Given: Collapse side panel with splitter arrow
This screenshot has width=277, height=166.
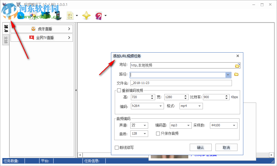Looking at the screenshot, I should [x=76, y=90].
